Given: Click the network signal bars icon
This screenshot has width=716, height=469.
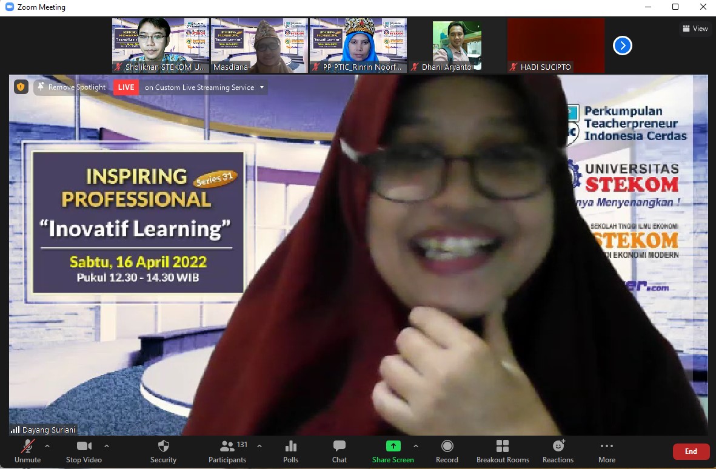Looking at the screenshot, I should tap(15, 430).
